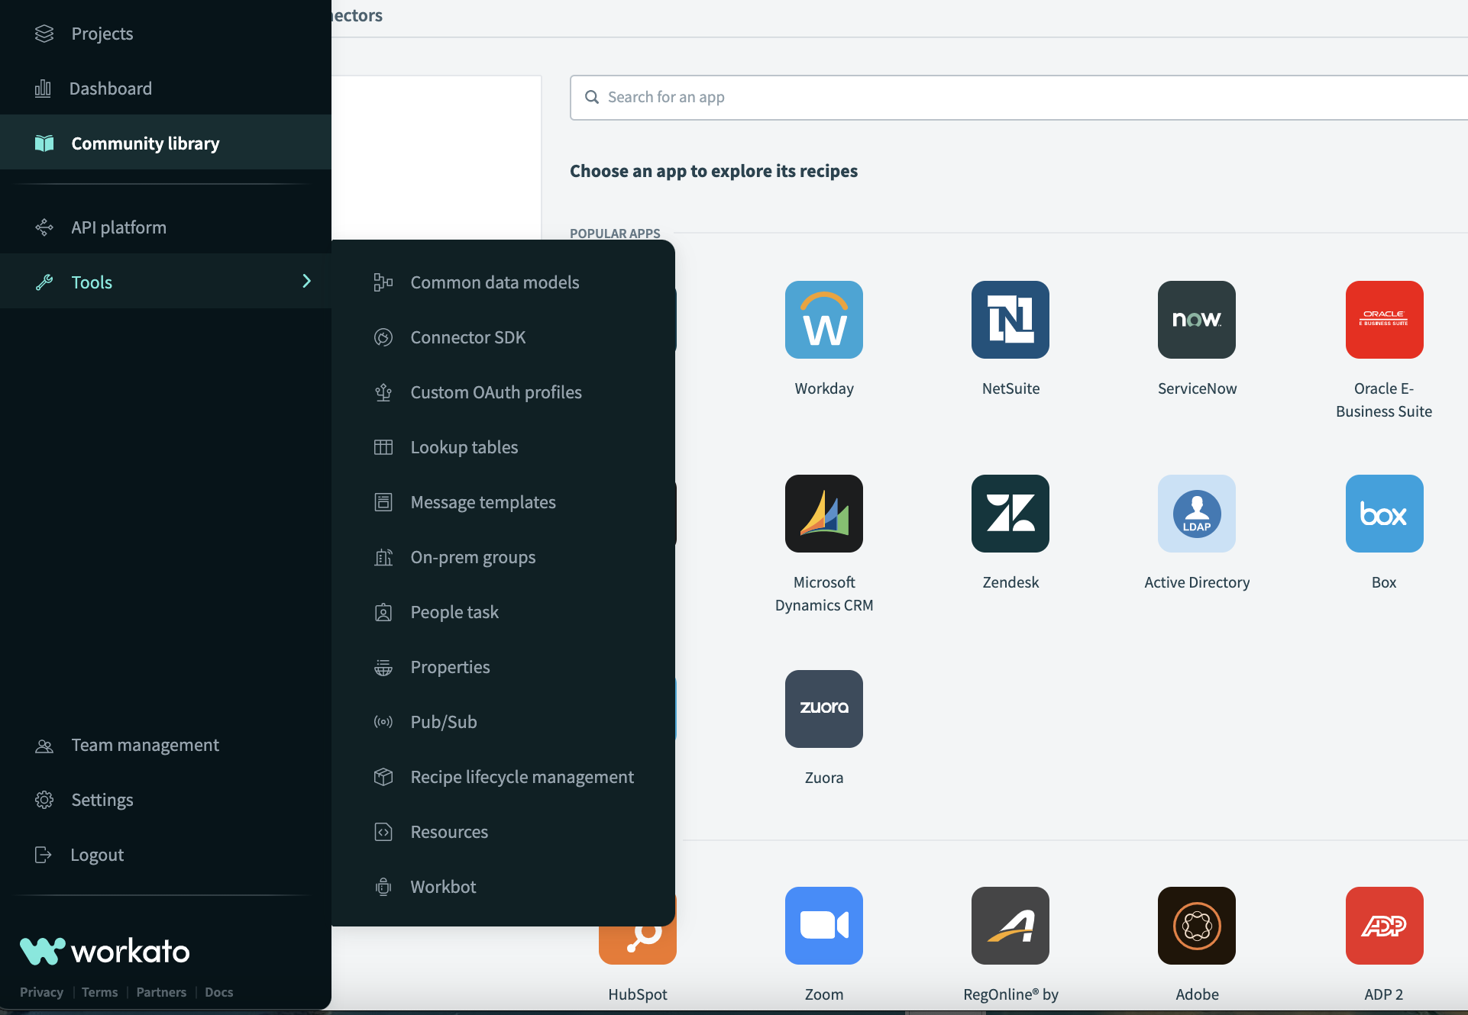Select the Zuora connector icon

823,709
